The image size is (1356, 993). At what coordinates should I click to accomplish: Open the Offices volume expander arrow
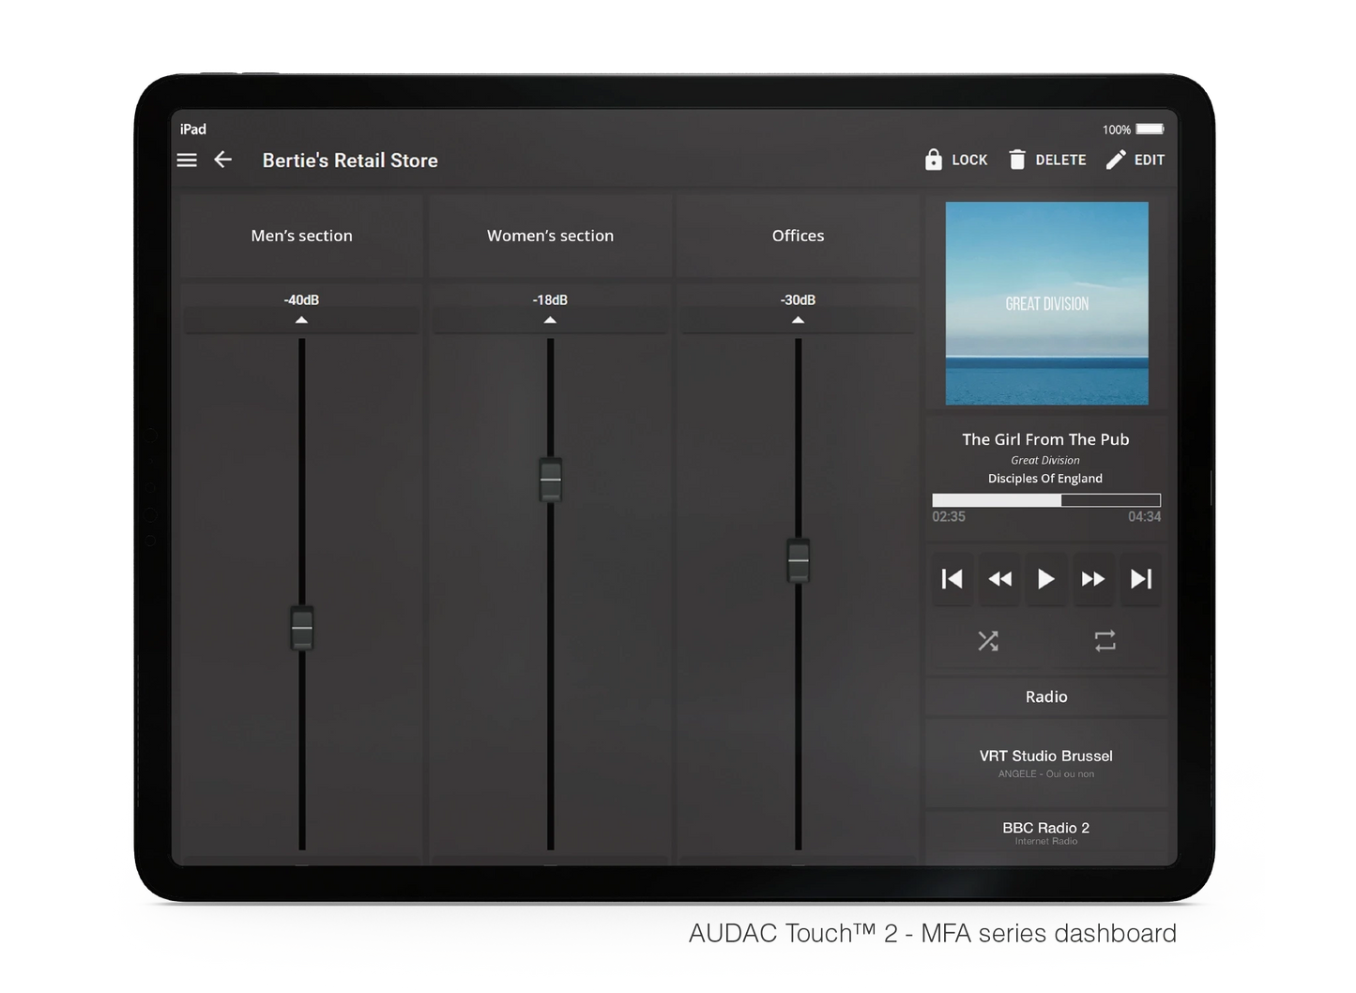798,319
